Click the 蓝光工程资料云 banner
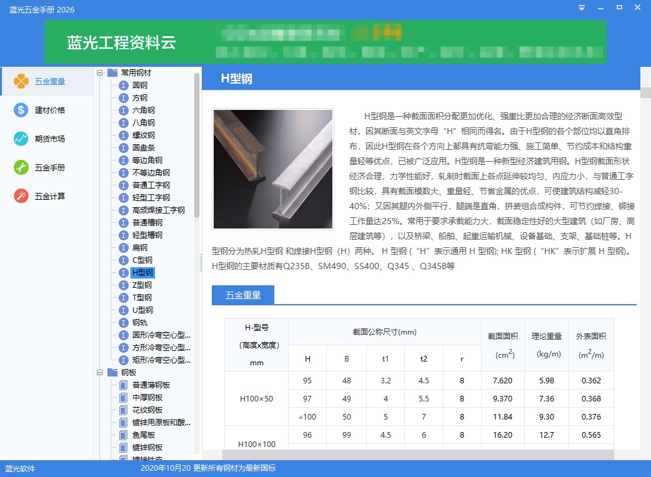 [121, 42]
